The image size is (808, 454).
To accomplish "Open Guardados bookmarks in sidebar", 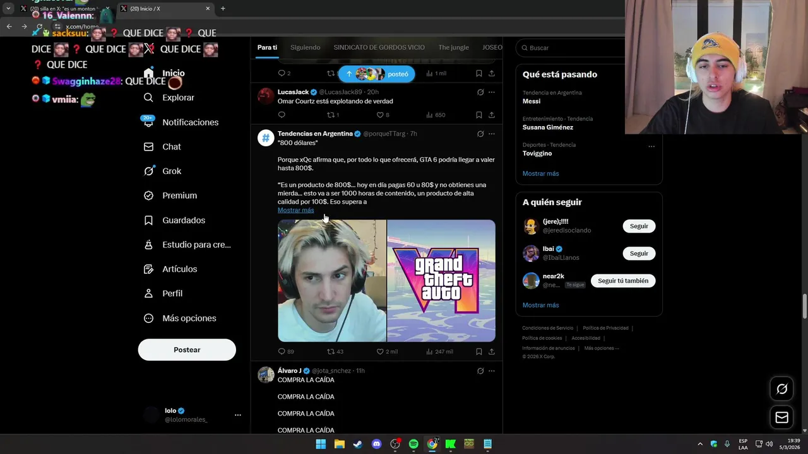I will coord(174,220).
